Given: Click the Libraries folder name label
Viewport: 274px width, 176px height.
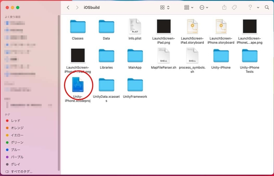Looking at the screenshot, I should [107, 68].
